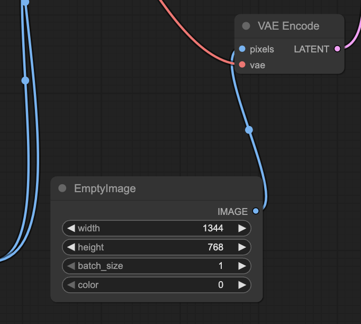Click the pixels input port on VAE Encode
The height and width of the screenshot is (324, 361).
(242, 49)
